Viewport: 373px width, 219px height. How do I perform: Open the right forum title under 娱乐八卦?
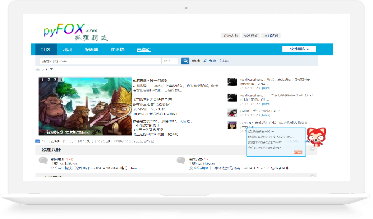point(196,159)
